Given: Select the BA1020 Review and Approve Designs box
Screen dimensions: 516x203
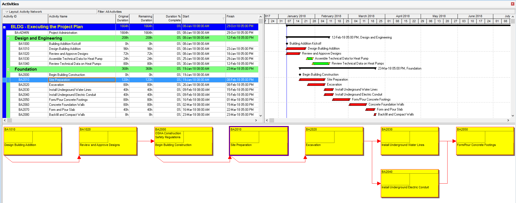Looking at the screenshot, I should coord(108,141).
